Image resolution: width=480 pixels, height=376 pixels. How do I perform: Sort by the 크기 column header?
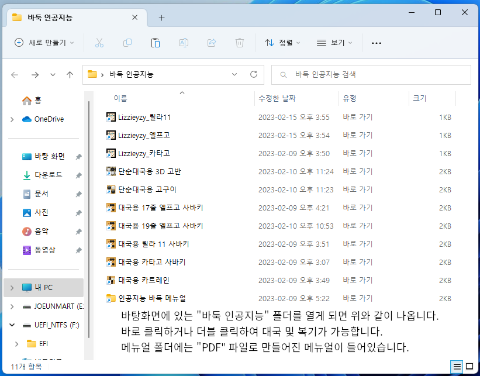click(x=420, y=98)
